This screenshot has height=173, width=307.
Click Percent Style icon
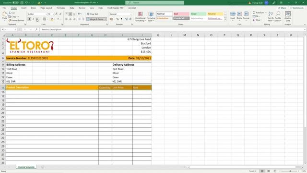click(118, 19)
